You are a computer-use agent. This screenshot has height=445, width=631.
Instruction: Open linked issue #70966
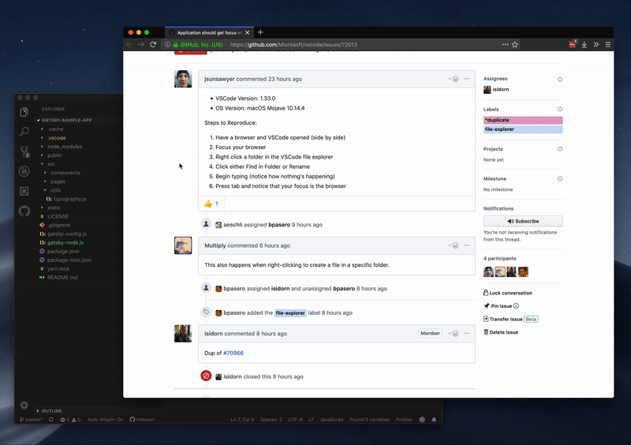pyautogui.click(x=233, y=353)
